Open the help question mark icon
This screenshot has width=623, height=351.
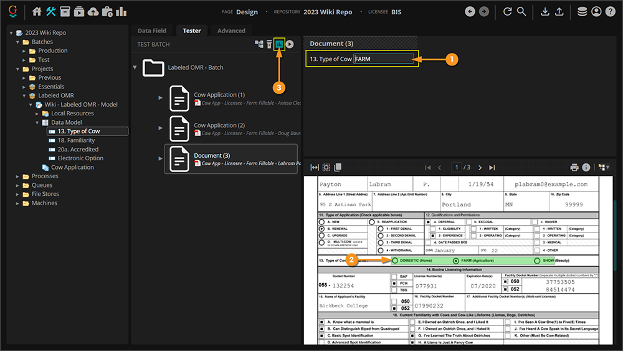[611, 11]
